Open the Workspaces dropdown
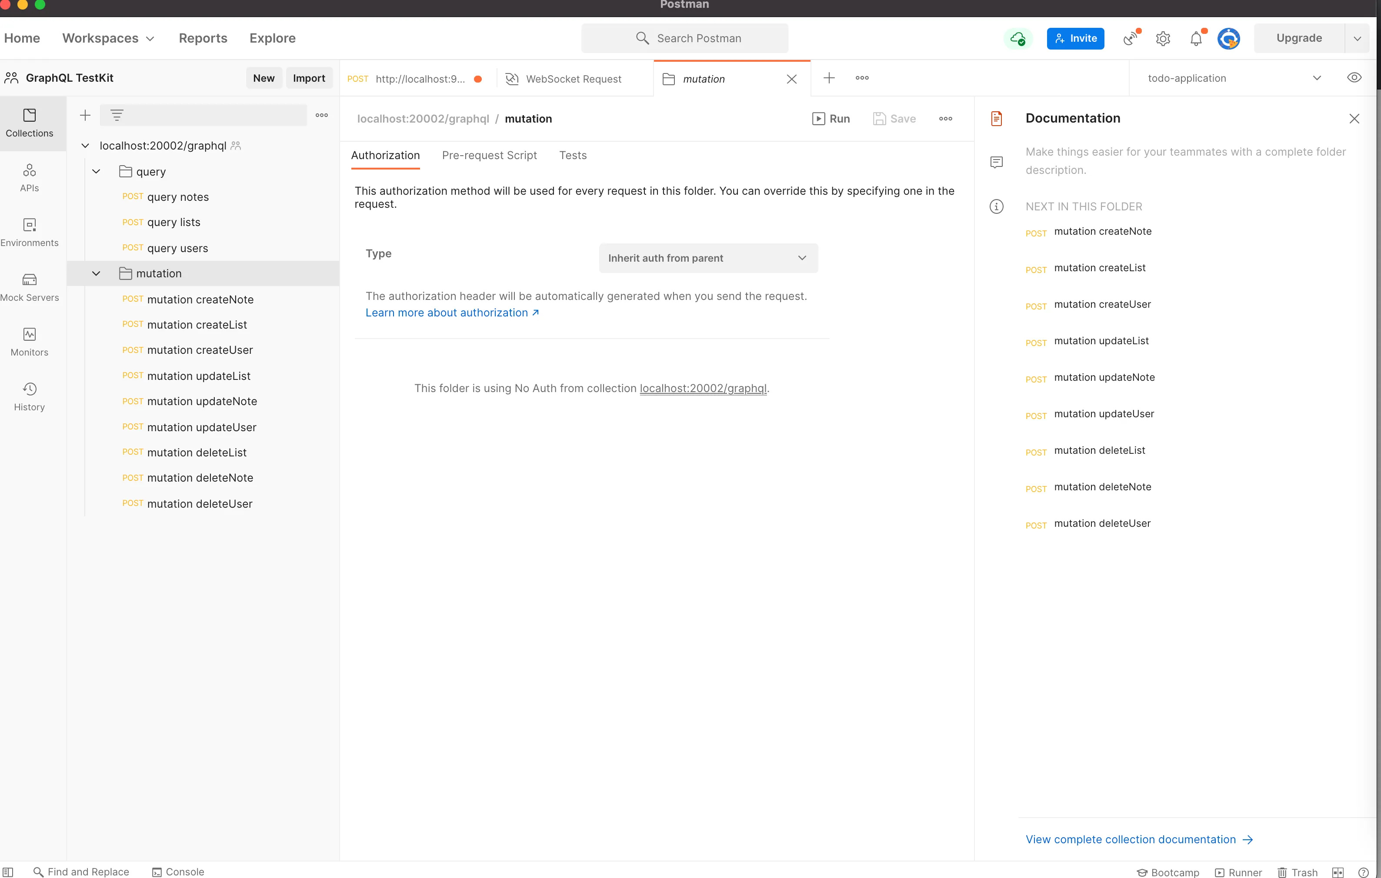 [x=108, y=38]
